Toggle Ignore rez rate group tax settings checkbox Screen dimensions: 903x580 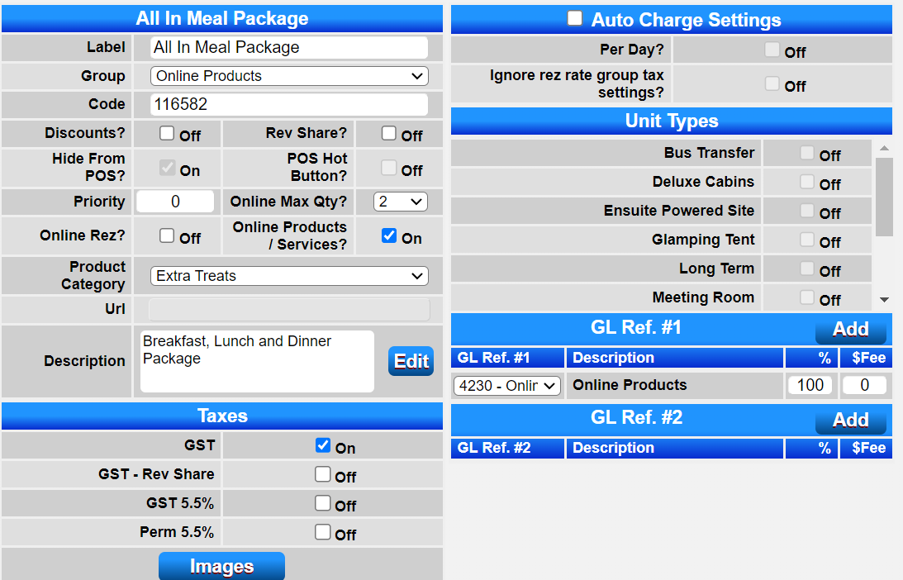point(772,83)
